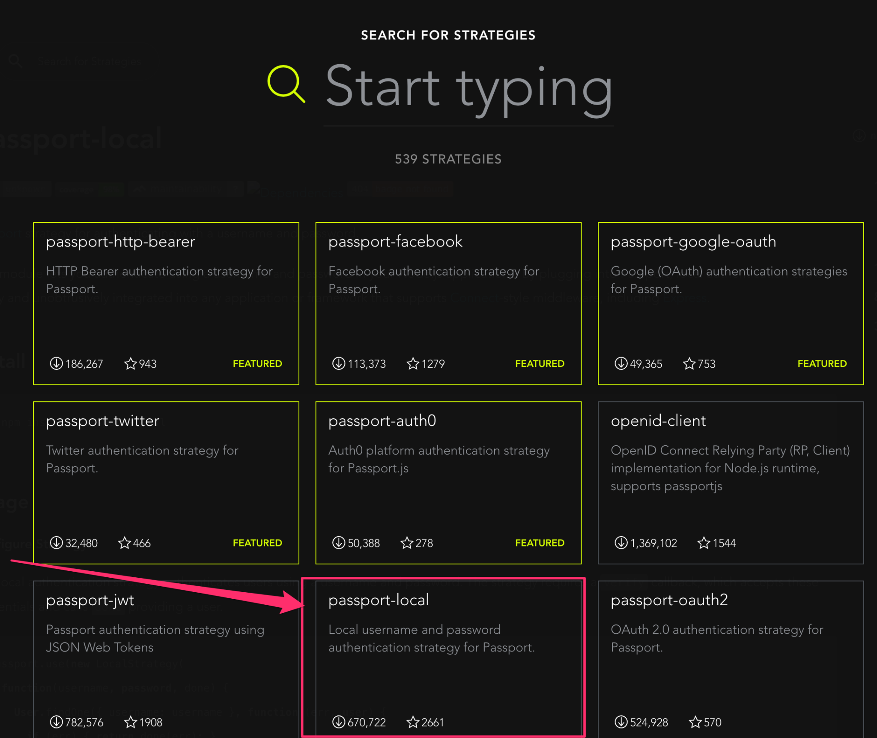877x738 pixels.
Task: Click star icon on passport-local card
Action: coord(413,722)
